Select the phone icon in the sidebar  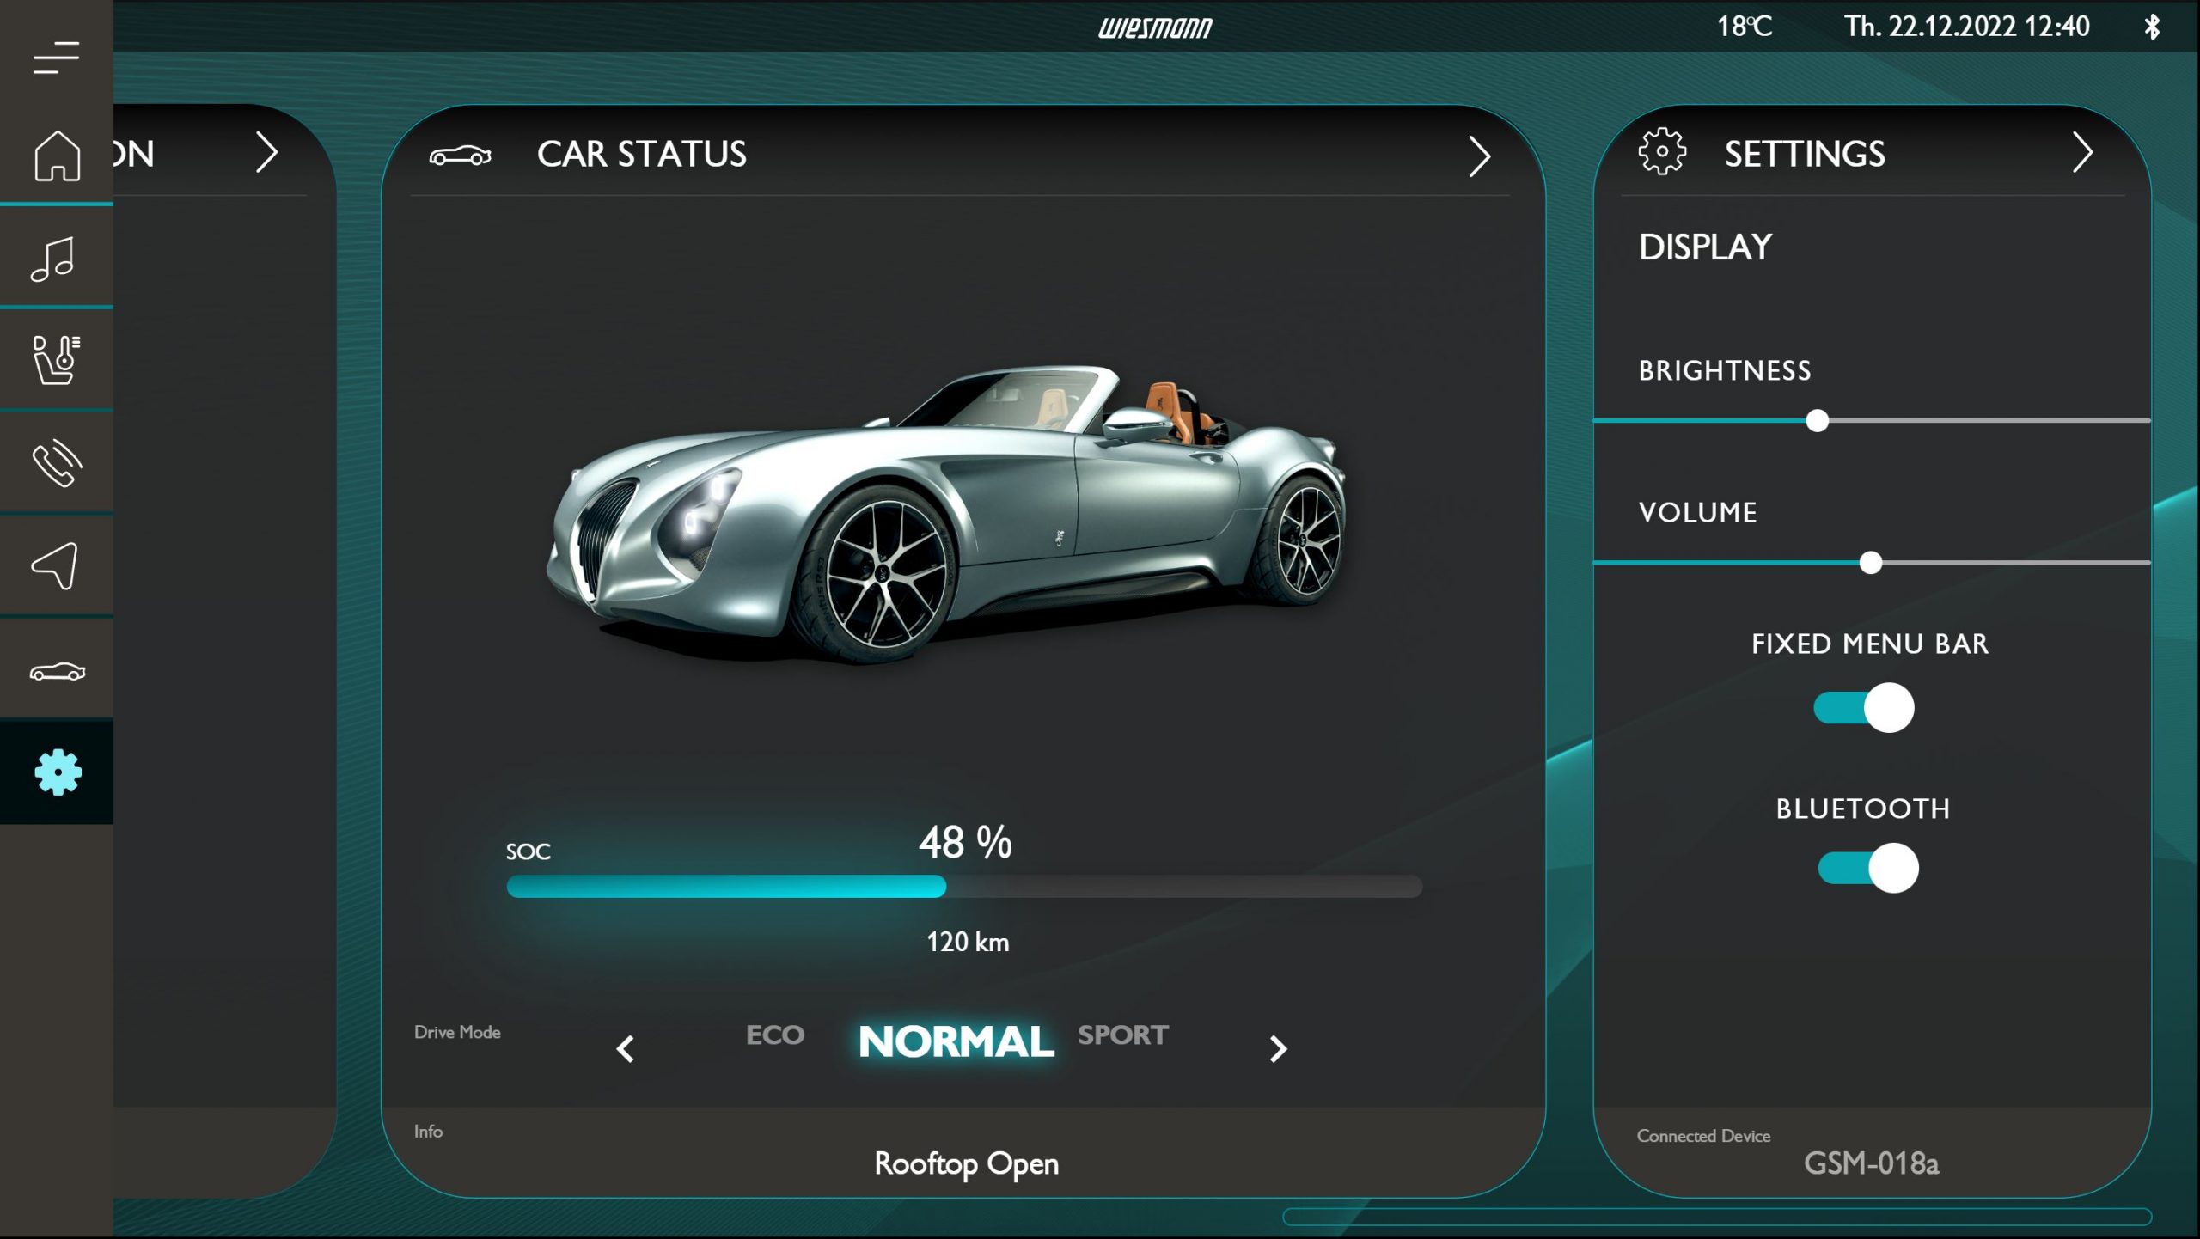pyautogui.click(x=56, y=464)
